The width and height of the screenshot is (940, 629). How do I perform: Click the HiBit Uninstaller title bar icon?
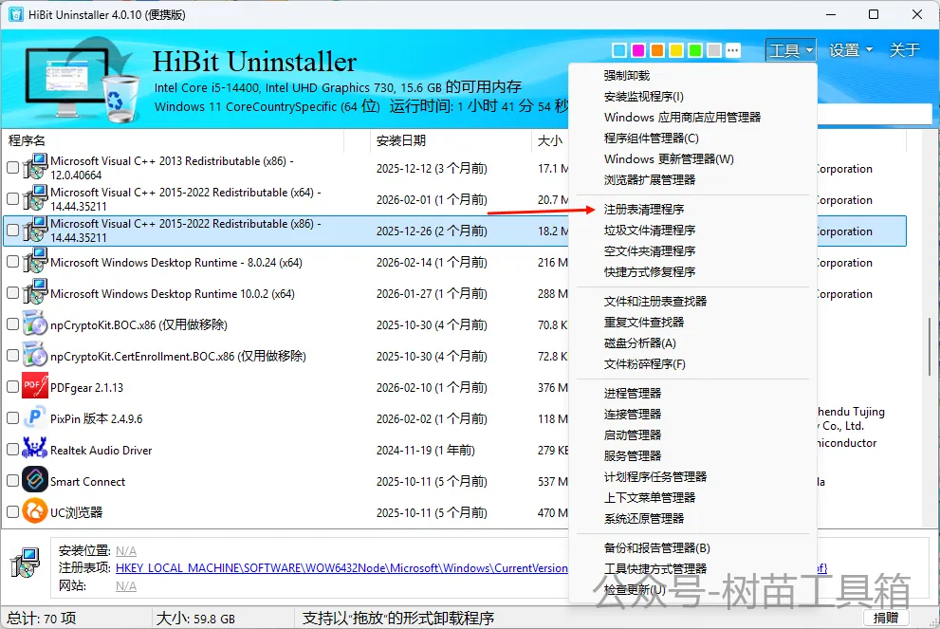[16, 14]
